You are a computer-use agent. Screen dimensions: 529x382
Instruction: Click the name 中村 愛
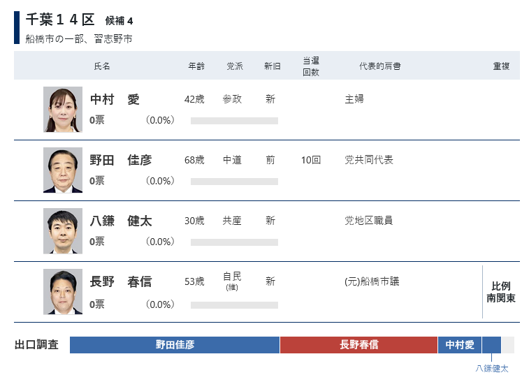tap(115, 100)
